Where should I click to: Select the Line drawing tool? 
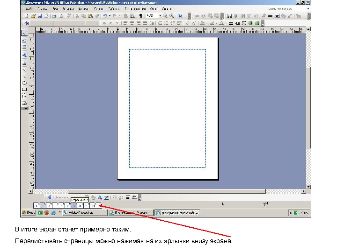pyautogui.click(x=24, y=70)
